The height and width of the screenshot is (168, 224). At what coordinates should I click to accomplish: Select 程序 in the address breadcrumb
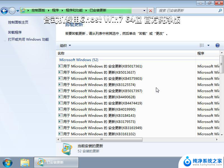click(55, 10)
